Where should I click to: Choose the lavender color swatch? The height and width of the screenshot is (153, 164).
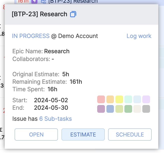(x=146, y=99)
